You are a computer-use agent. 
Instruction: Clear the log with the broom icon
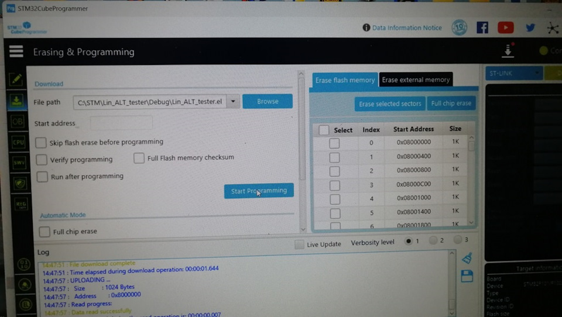tap(467, 259)
